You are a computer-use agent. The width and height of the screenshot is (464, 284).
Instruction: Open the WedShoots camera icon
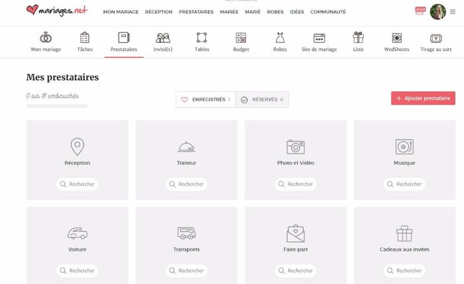[396, 38]
